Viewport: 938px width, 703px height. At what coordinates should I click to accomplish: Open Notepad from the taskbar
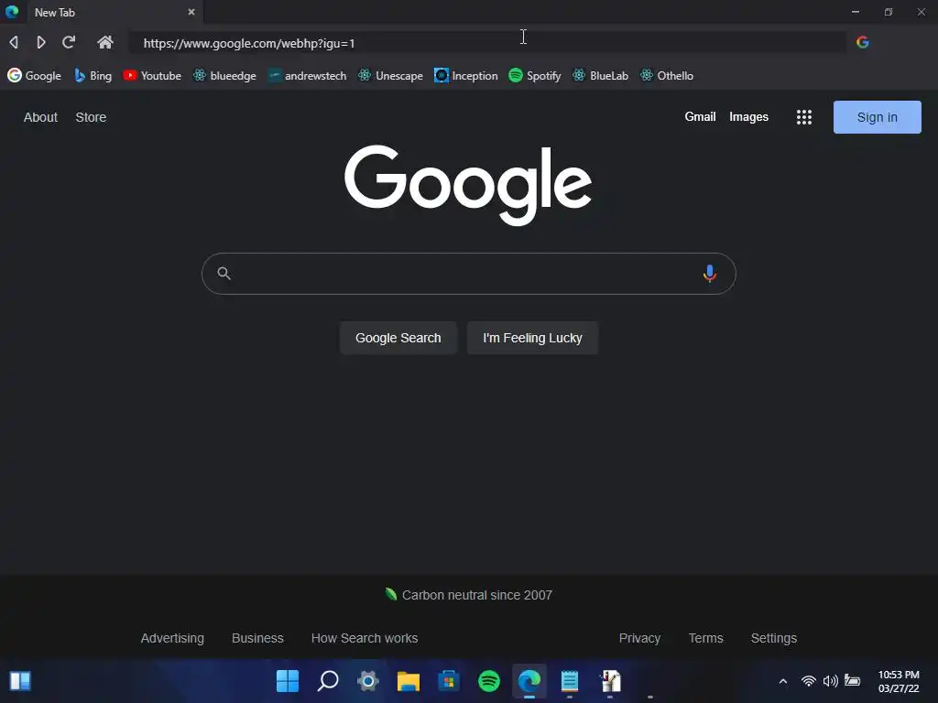click(570, 681)
